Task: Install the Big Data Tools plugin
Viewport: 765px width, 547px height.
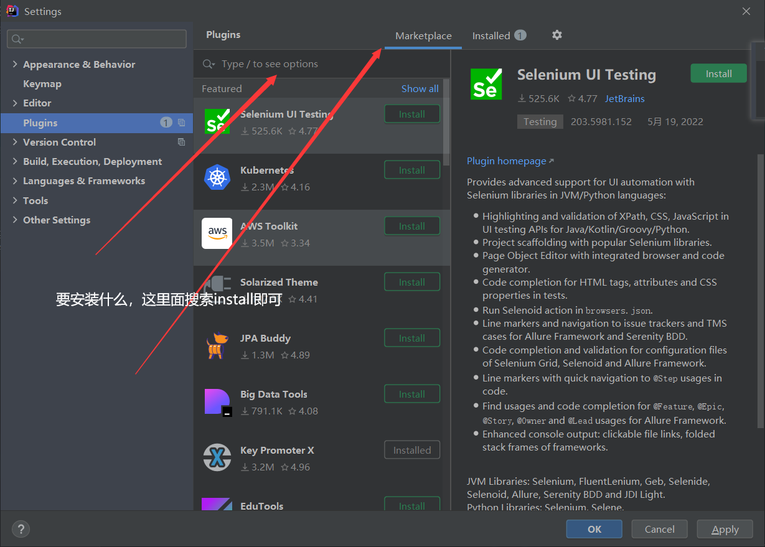Action: (412, 394)
